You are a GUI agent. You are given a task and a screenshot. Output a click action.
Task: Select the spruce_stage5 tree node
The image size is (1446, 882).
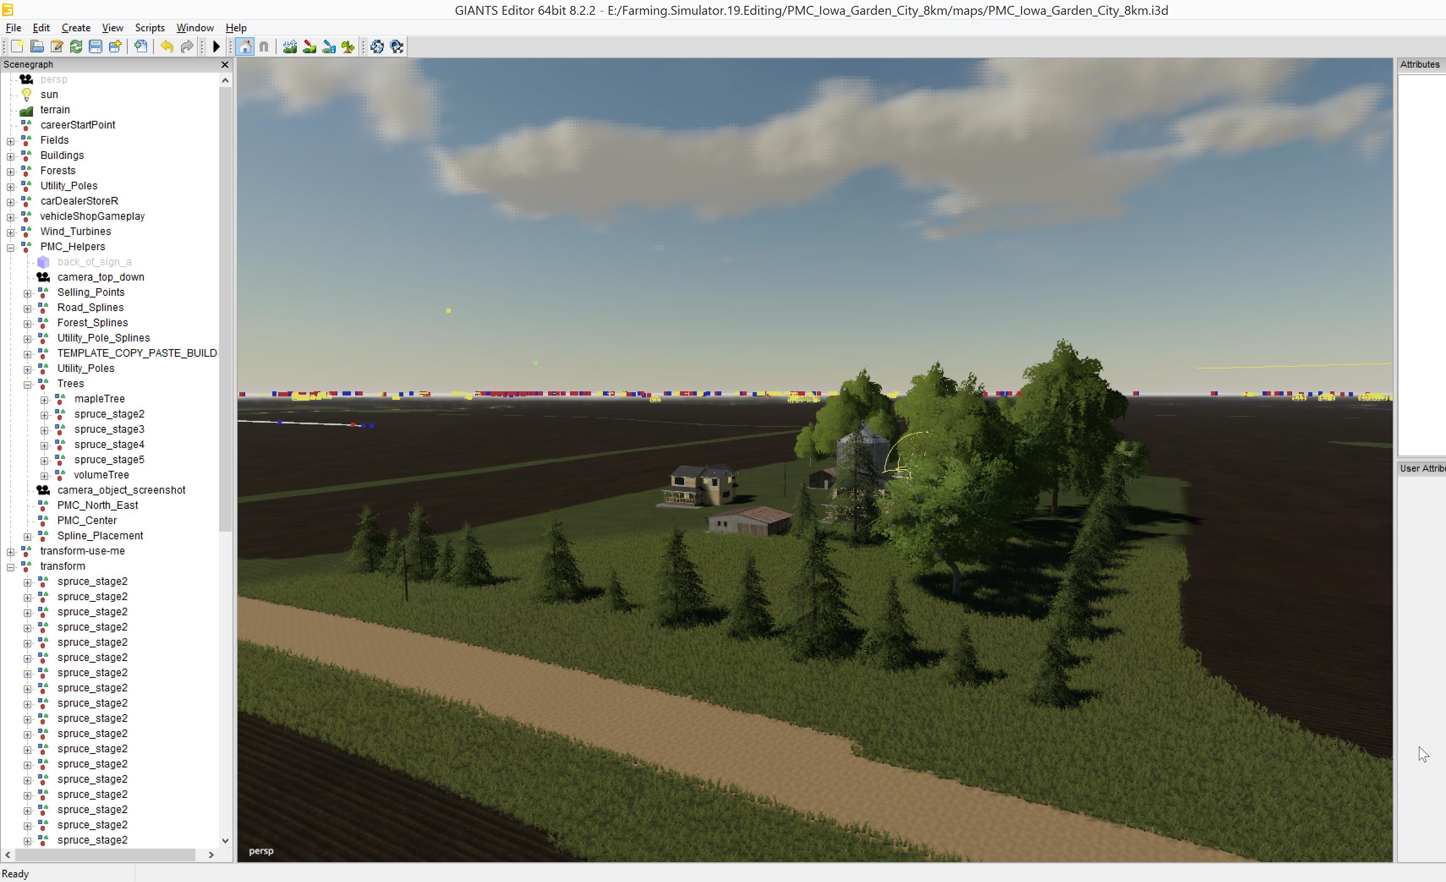[x=109, y=460]
